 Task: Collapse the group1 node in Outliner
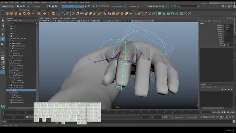tap(9, 51)
